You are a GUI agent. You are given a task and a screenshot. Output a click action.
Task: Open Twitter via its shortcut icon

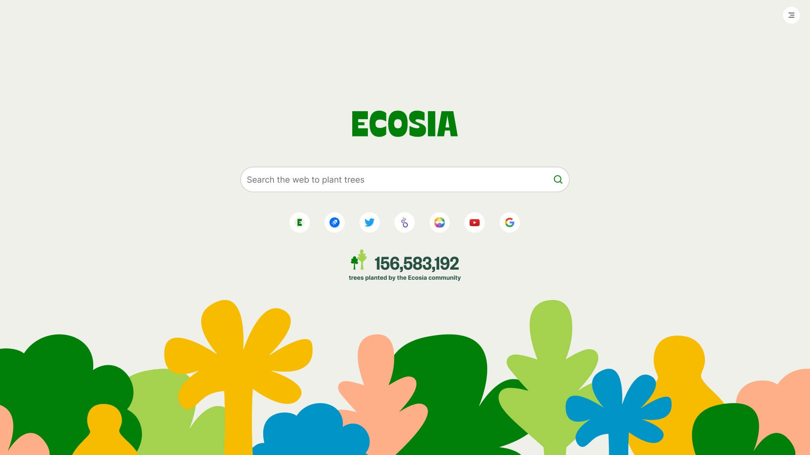pos(370,222)
